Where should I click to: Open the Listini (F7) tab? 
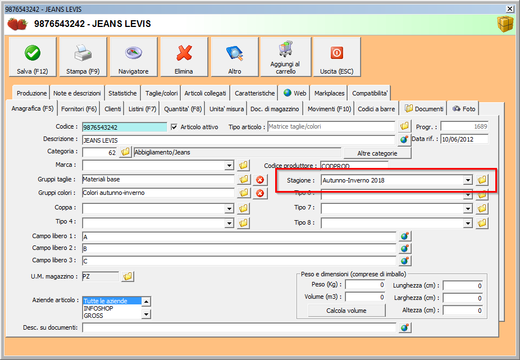pyautogui.click(x=142, y=109)
